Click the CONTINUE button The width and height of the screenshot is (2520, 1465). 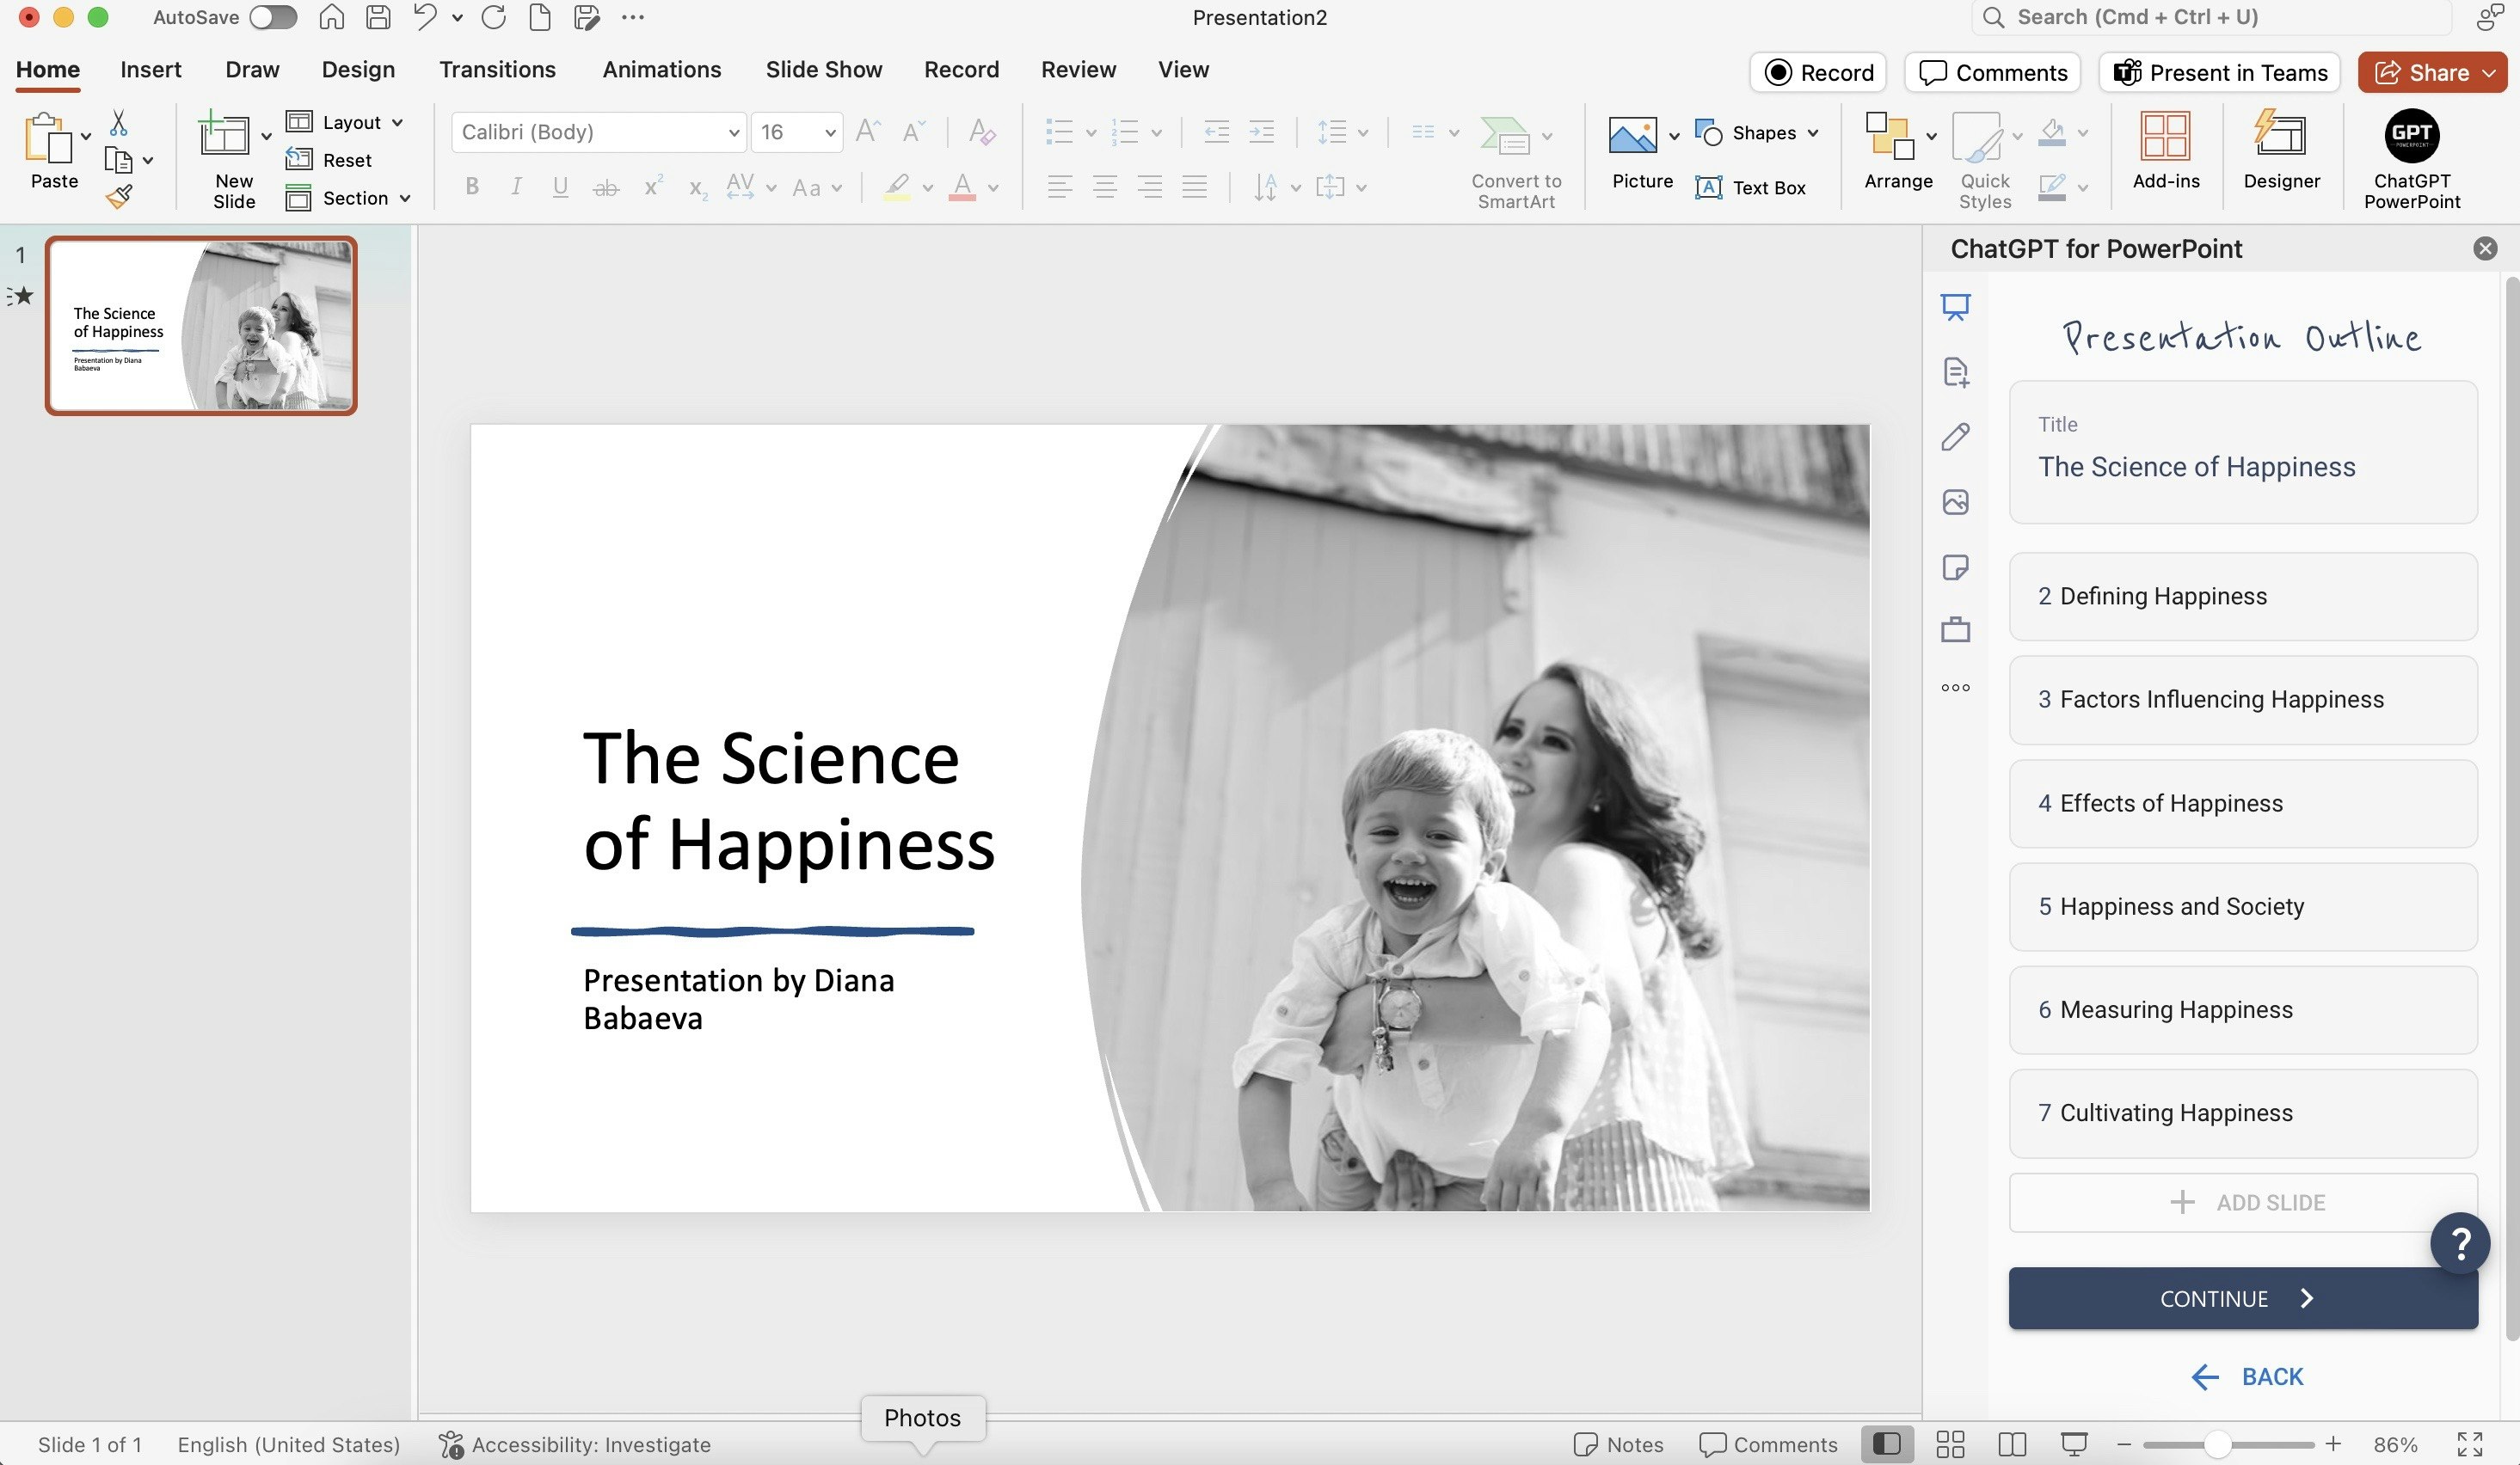click(x=2242, y=1298)
